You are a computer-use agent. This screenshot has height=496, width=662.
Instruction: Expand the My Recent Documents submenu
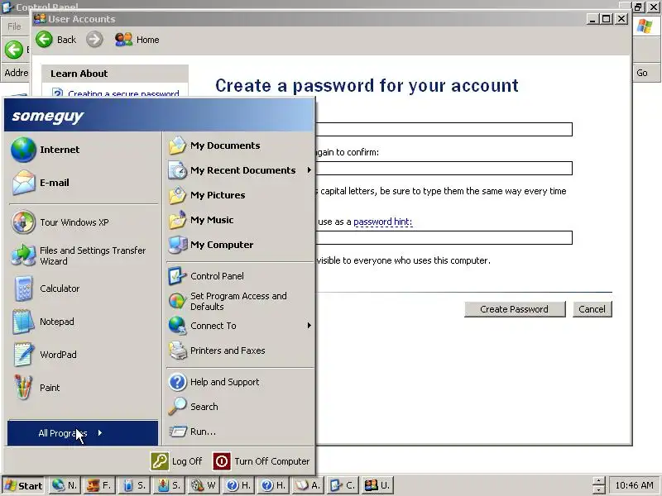point(240,170)
